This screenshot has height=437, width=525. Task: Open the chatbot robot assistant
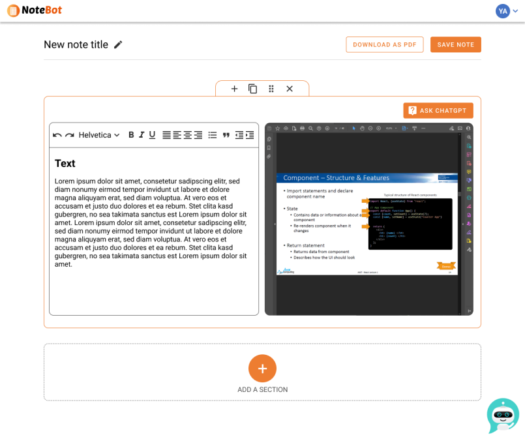click(x=503, y=415)
